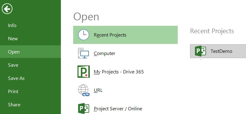Click the My Projects Drive 365 icon
246x114 pixels.
[x=84, y=72]
